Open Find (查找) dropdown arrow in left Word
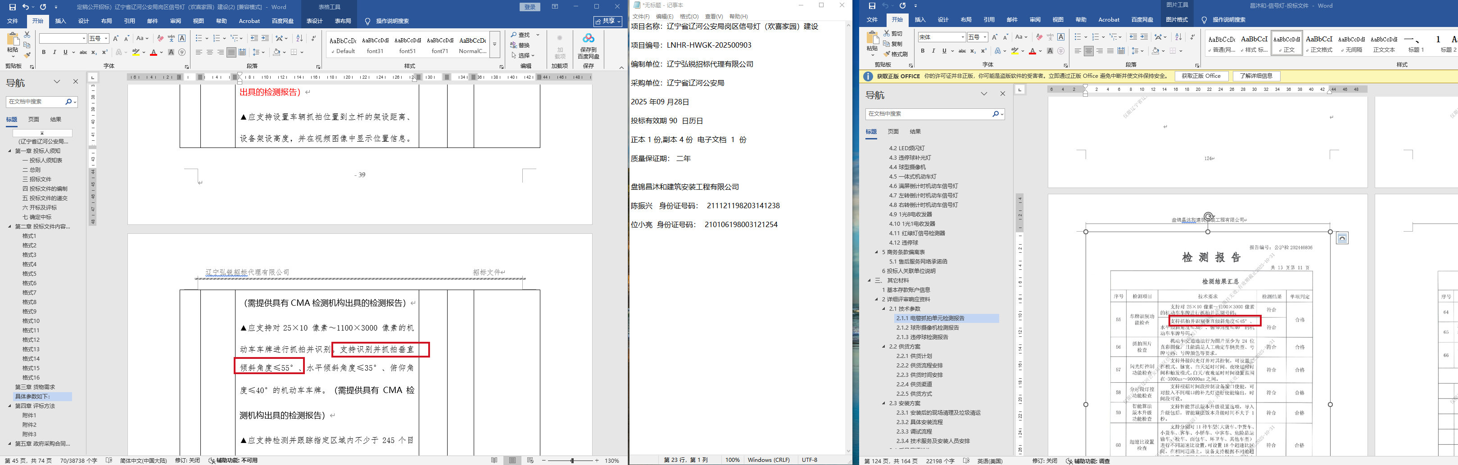This screenshot has height=465, width=1458. click(538, 35)
